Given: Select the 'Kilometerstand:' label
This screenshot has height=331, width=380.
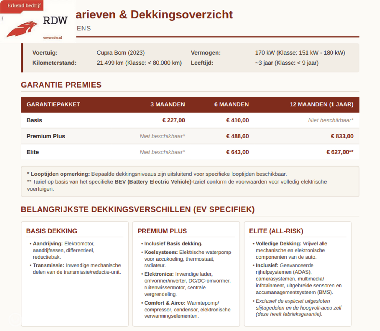Looking at the screenshot, I should pyautogui.click(x=54, y=63).
